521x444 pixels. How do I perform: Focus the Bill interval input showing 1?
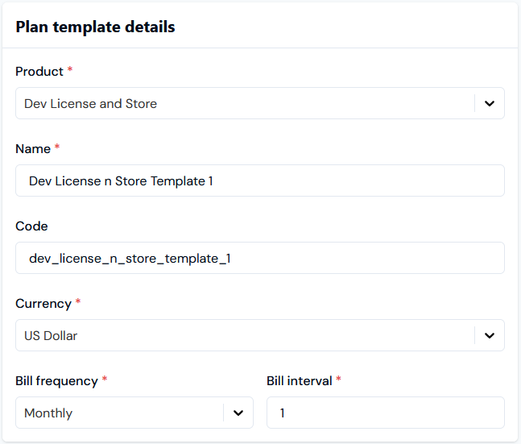coord(386,413)
